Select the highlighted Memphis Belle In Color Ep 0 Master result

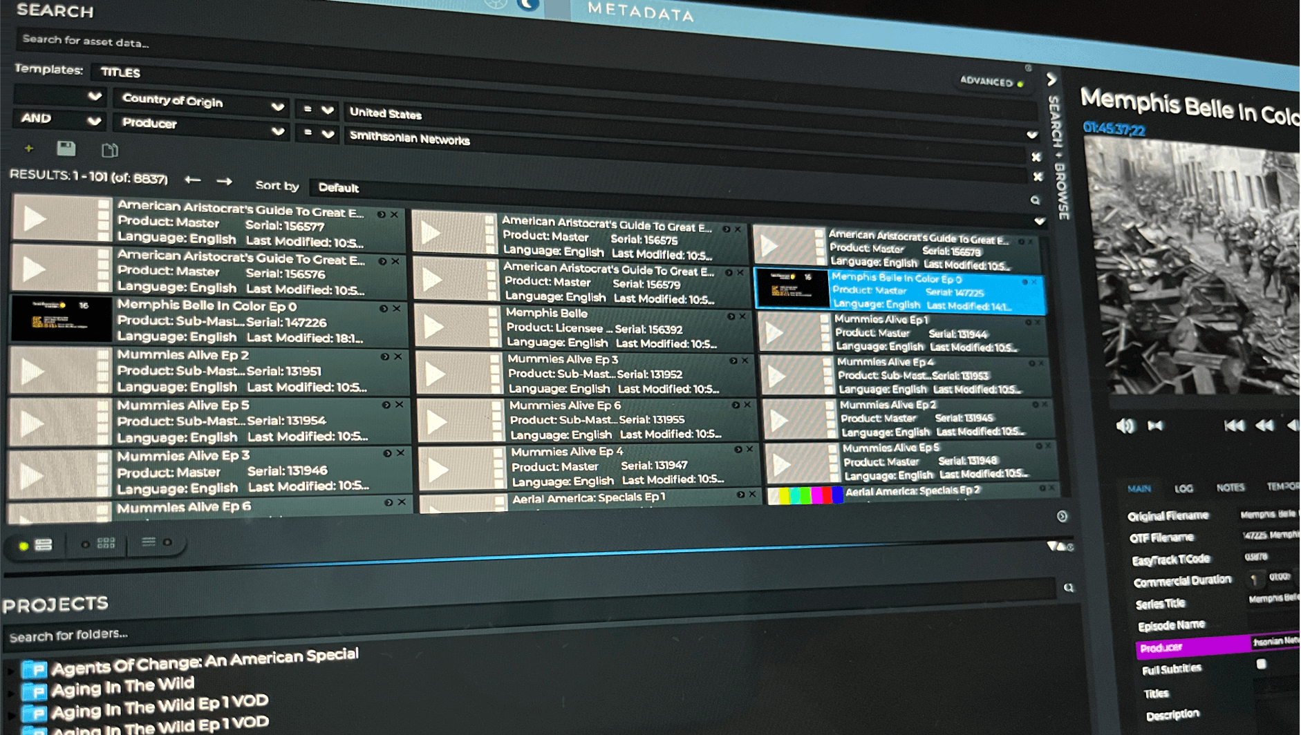899,291
